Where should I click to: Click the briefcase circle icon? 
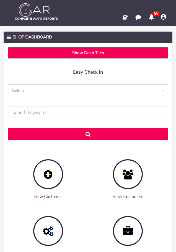[x=128, y=231]
